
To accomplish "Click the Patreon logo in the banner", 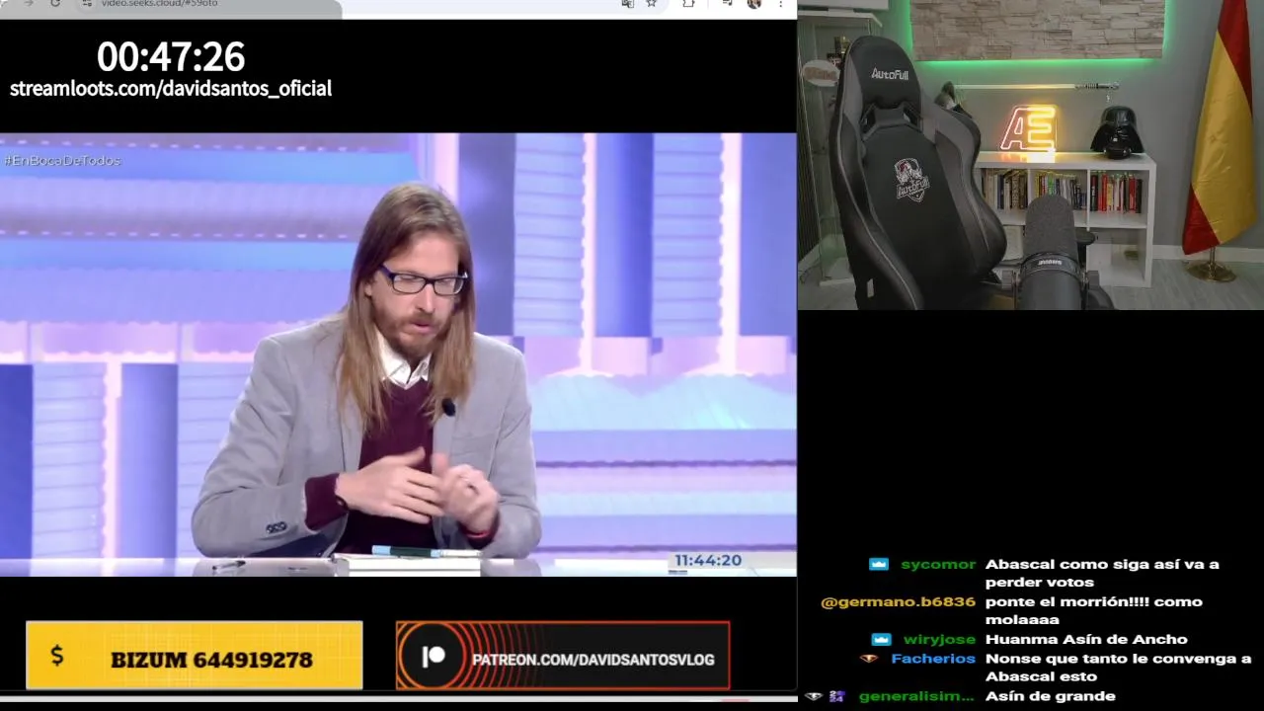I will [x=434, y=658].
